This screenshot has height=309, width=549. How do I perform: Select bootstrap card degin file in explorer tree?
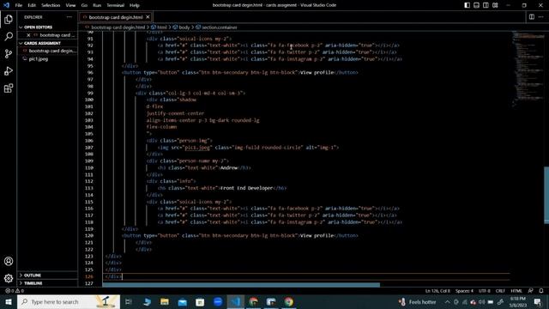[x=51, y=51]
